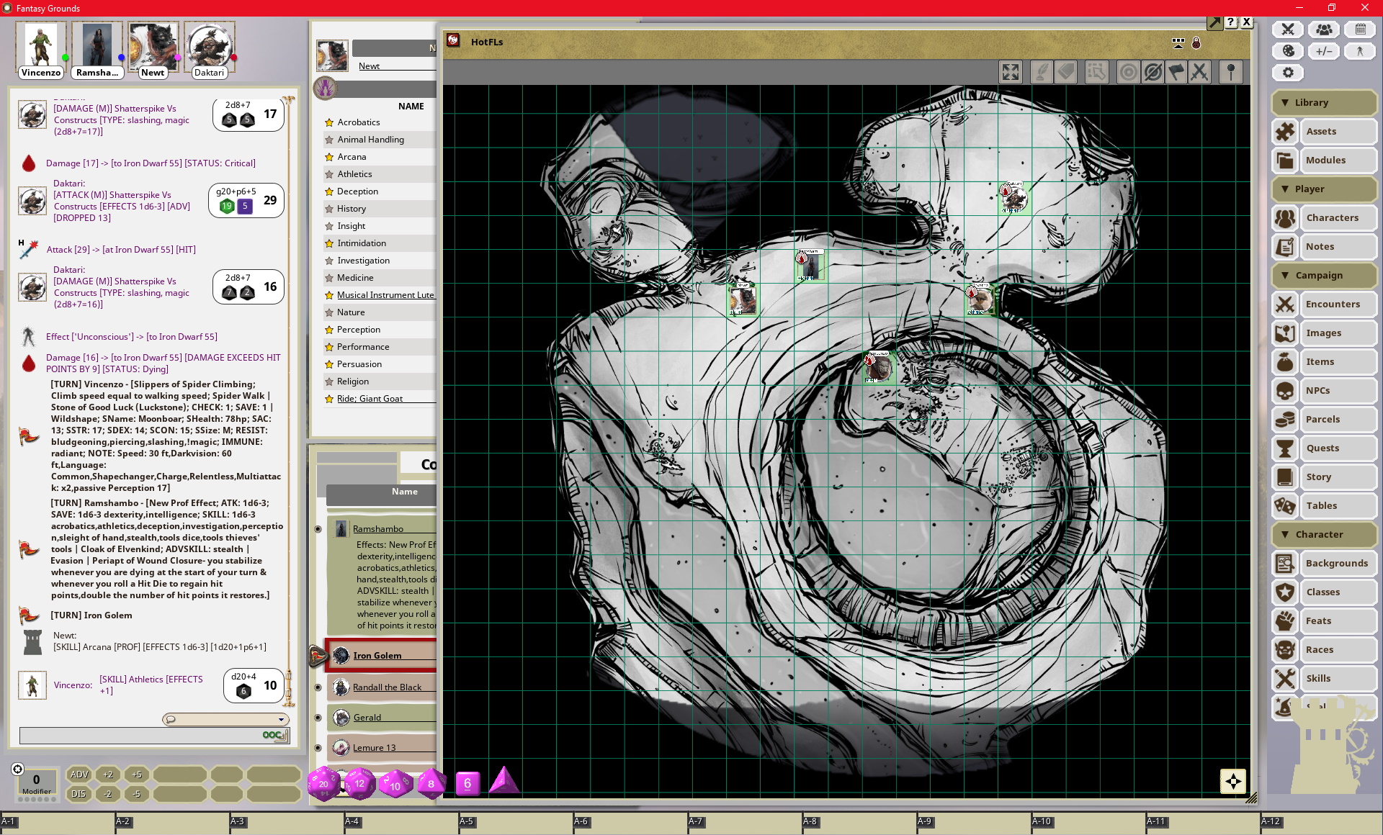Click the Perception skill row

tap(379, 330)
